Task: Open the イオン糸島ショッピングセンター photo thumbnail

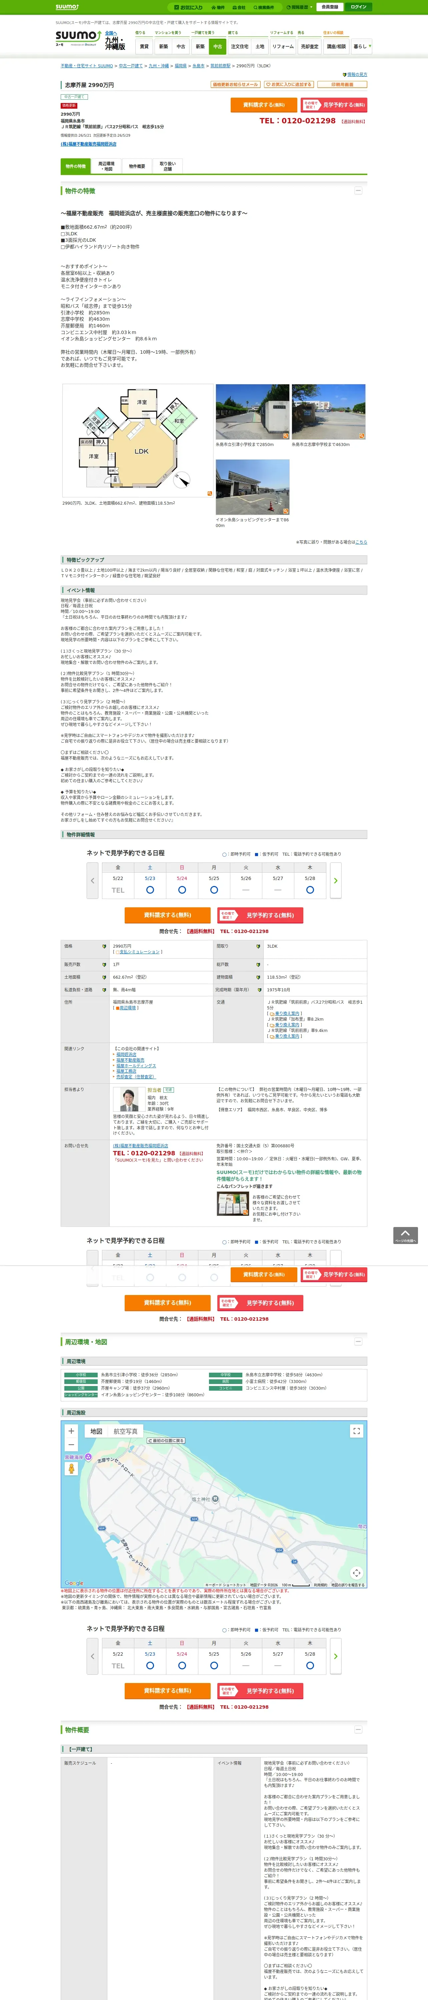Action: point(252,487)
